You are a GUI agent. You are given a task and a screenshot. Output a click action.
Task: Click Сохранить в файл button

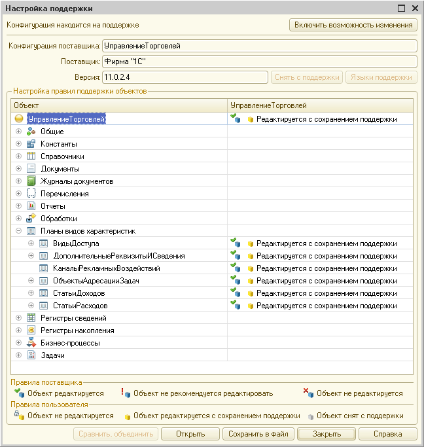coord(258,434)
